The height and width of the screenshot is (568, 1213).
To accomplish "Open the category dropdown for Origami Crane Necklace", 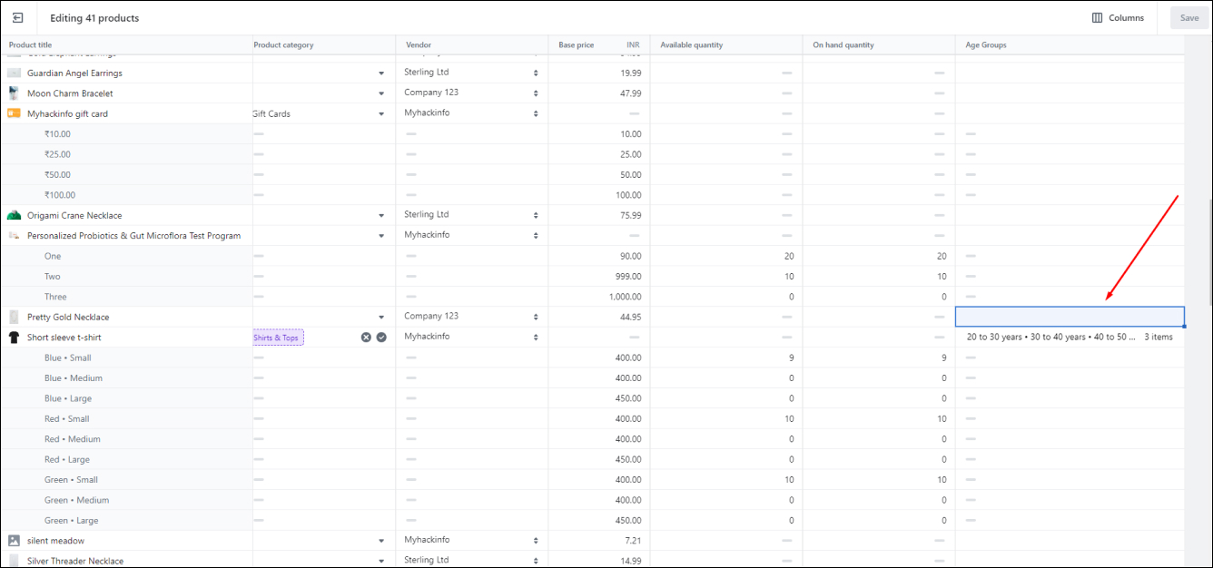I will click(x=381, y=216).
